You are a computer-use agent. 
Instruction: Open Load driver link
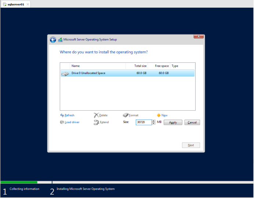pos(72,122)
